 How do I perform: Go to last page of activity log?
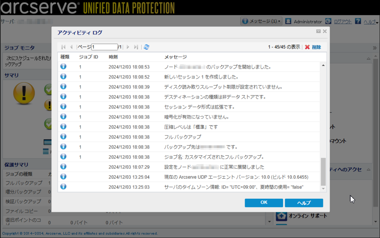click(136, 47)
